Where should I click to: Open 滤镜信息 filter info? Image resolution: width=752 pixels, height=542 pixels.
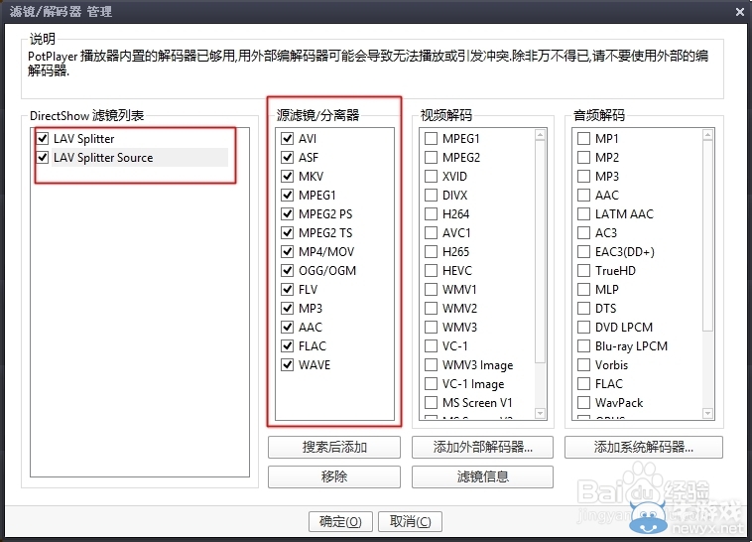click(x=482, y=476)
